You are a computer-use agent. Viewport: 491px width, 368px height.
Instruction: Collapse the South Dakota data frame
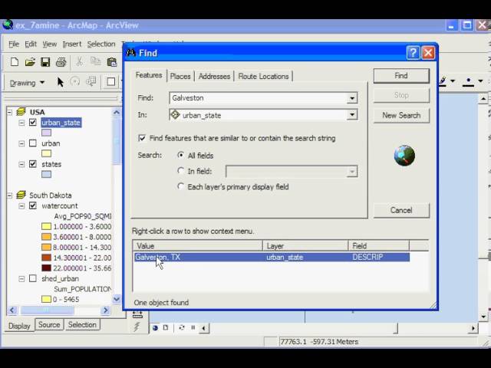pos(10,195)
